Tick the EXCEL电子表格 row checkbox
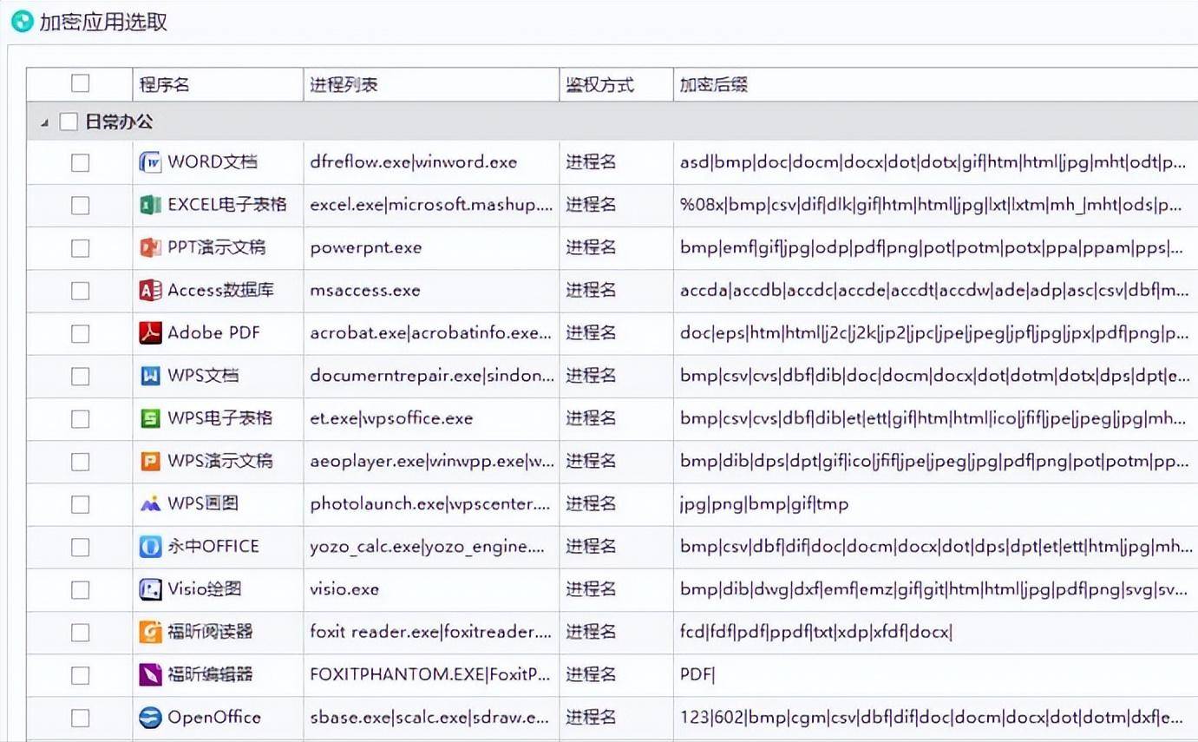The width and height of the screenshot is (1198, 742). point(80,205)
